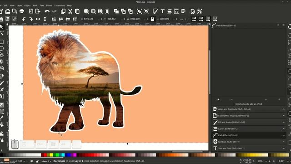291x164 pixels.
Task: Select the Rectangle tool
Action: (x=1, y=42)
